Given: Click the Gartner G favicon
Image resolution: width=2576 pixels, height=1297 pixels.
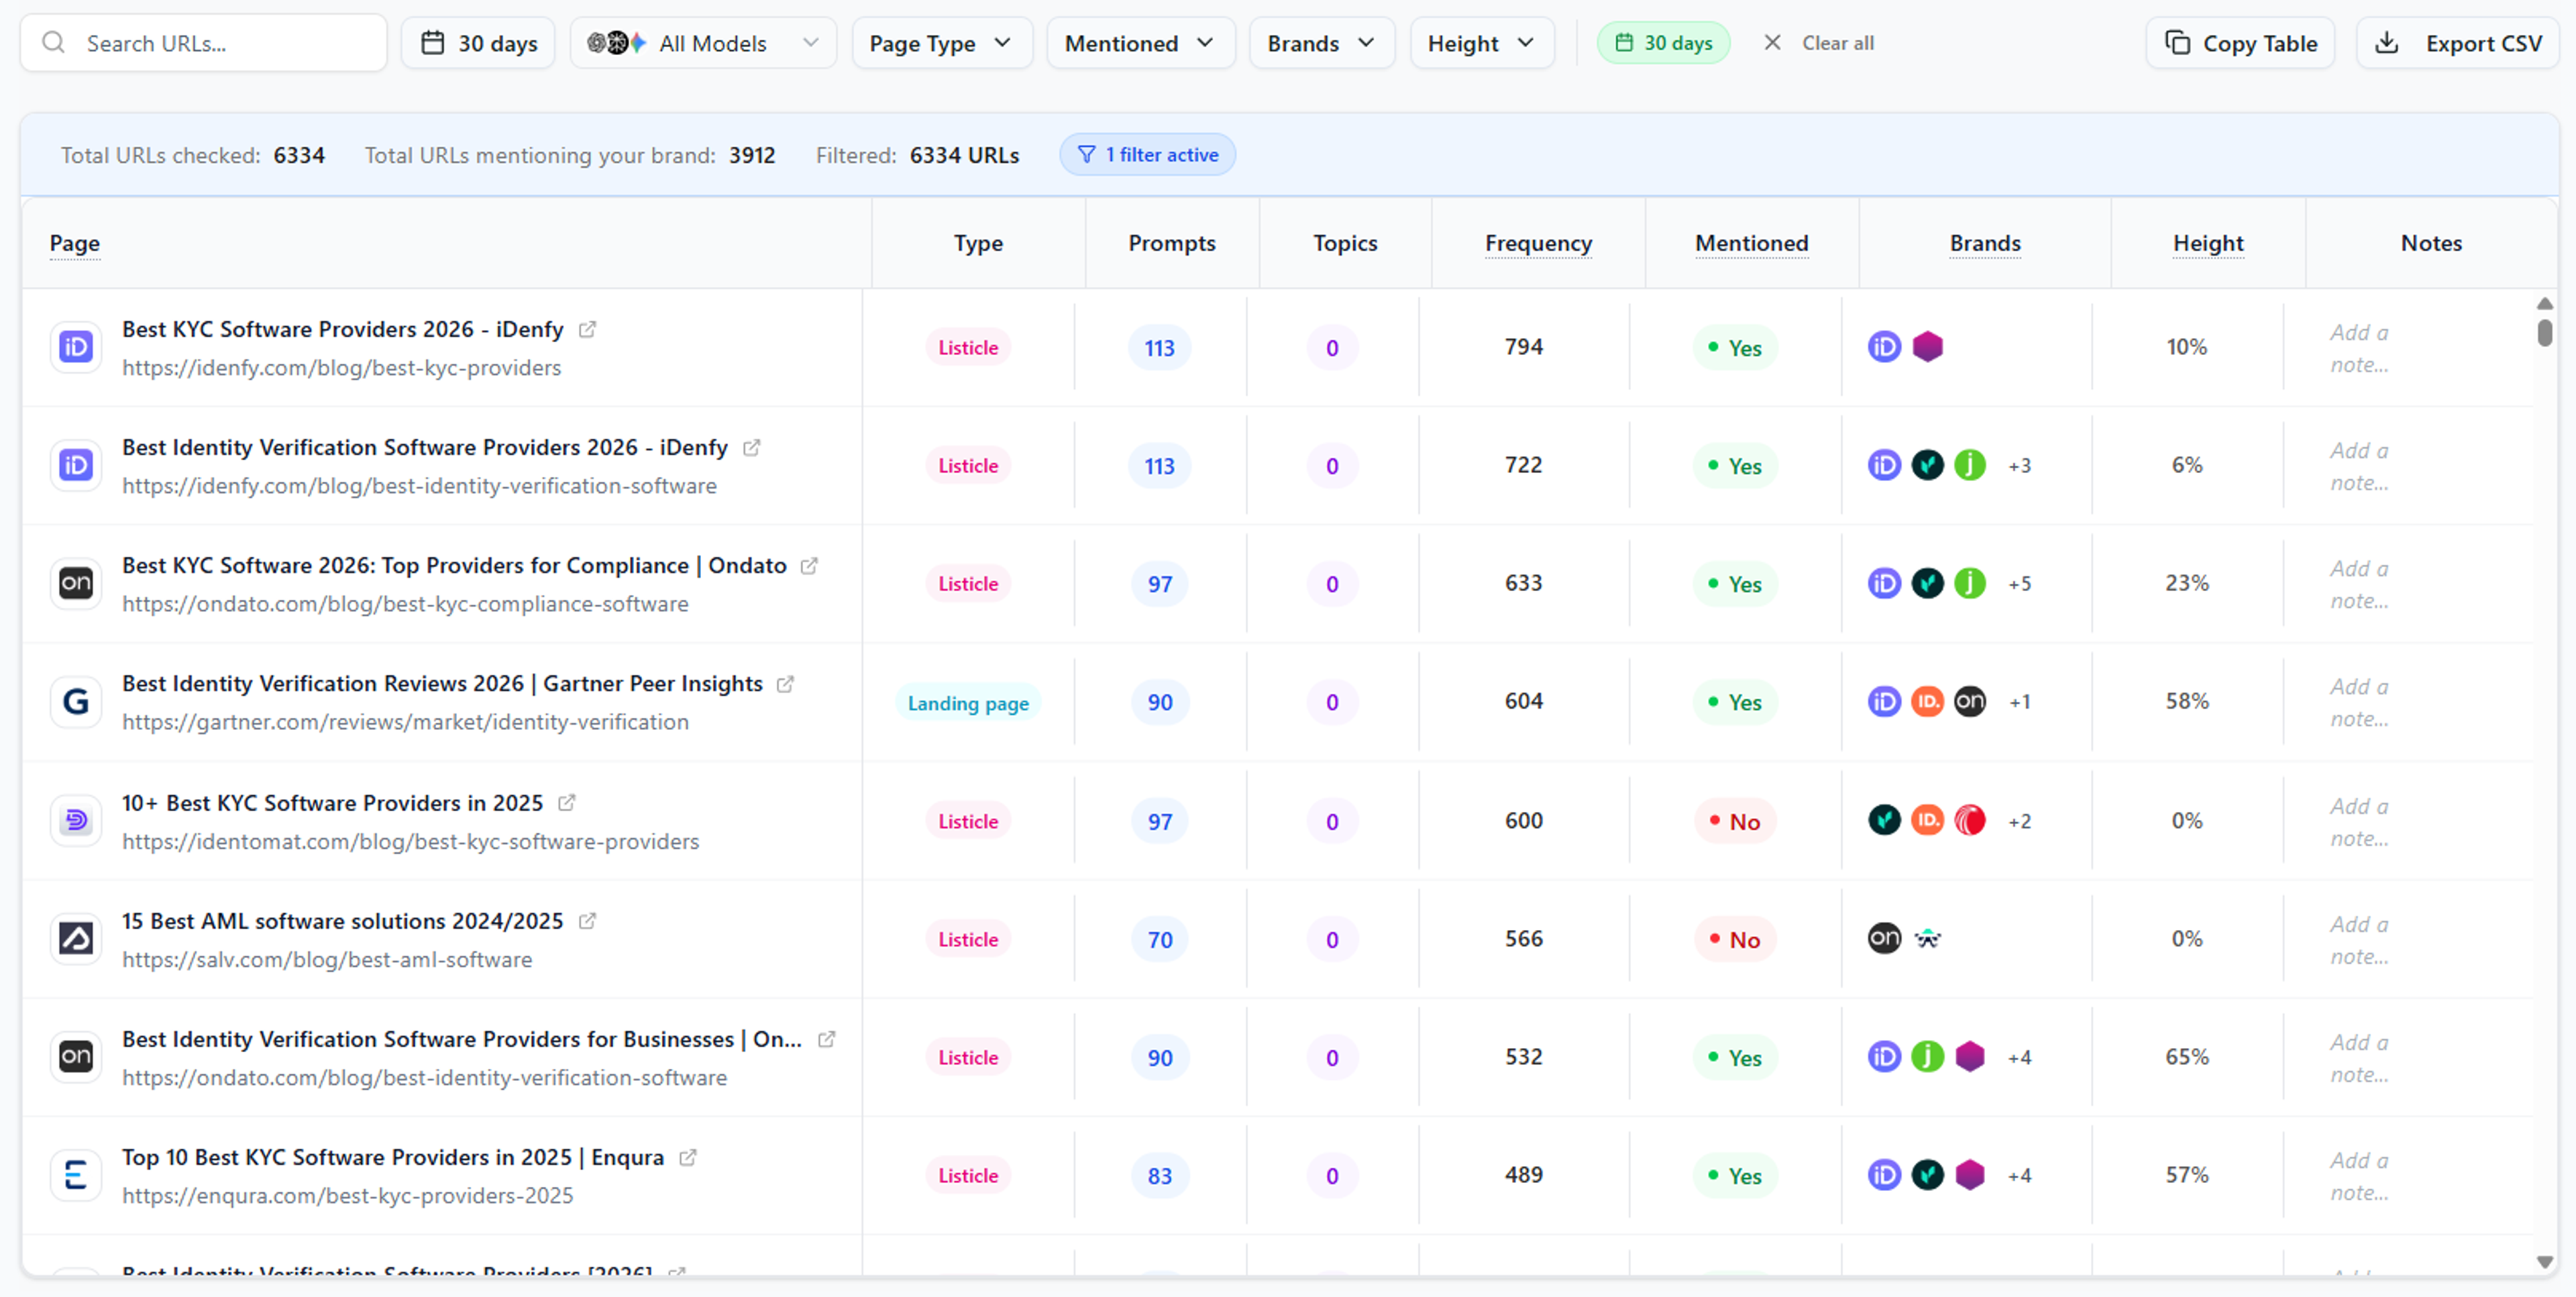Looking at the screenshot, I should pos(76,701).
